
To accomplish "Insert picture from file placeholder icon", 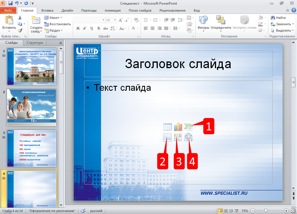I will (x=167, y=137).
